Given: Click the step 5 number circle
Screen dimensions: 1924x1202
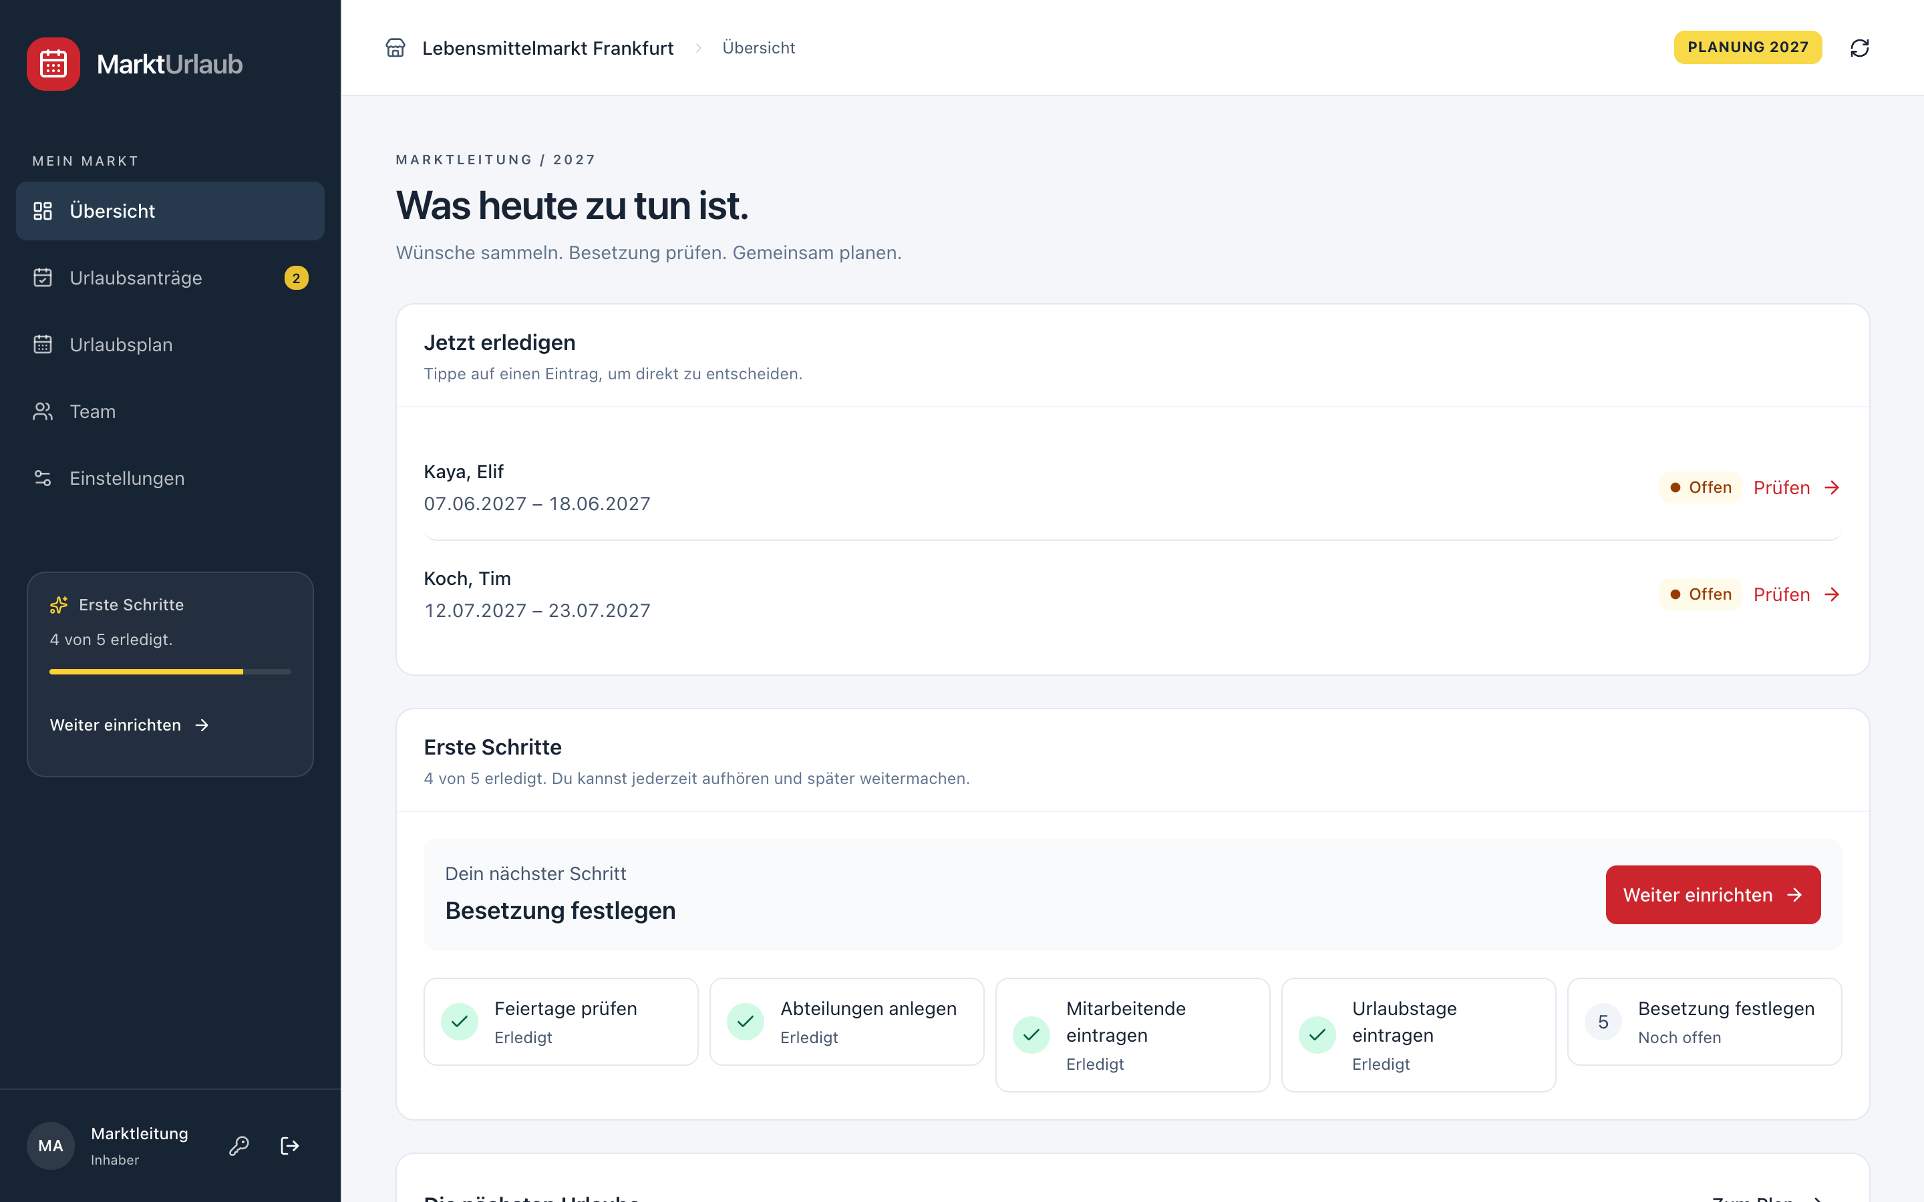Looking at the screenshot, I should [1603, 1022].
